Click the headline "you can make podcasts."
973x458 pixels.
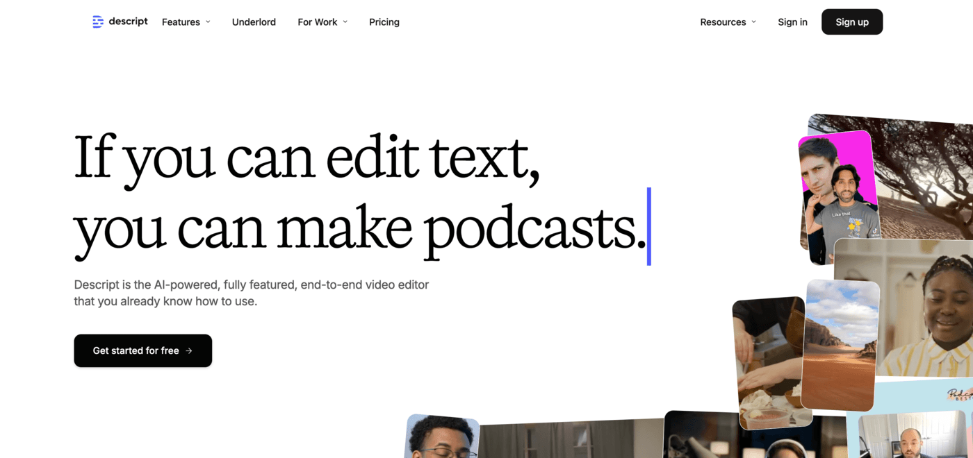click(360, 231)
